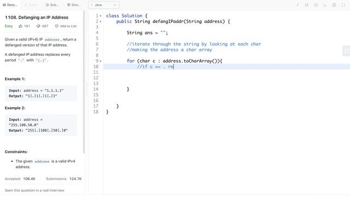Click the inline code word address in description
Viewport: 350px width, 197px height.
pos(52,39)
